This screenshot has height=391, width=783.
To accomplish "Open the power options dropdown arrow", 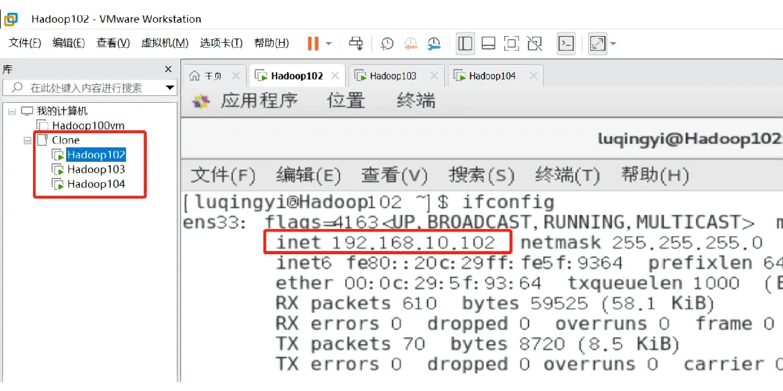I will [x=328, y=43].
